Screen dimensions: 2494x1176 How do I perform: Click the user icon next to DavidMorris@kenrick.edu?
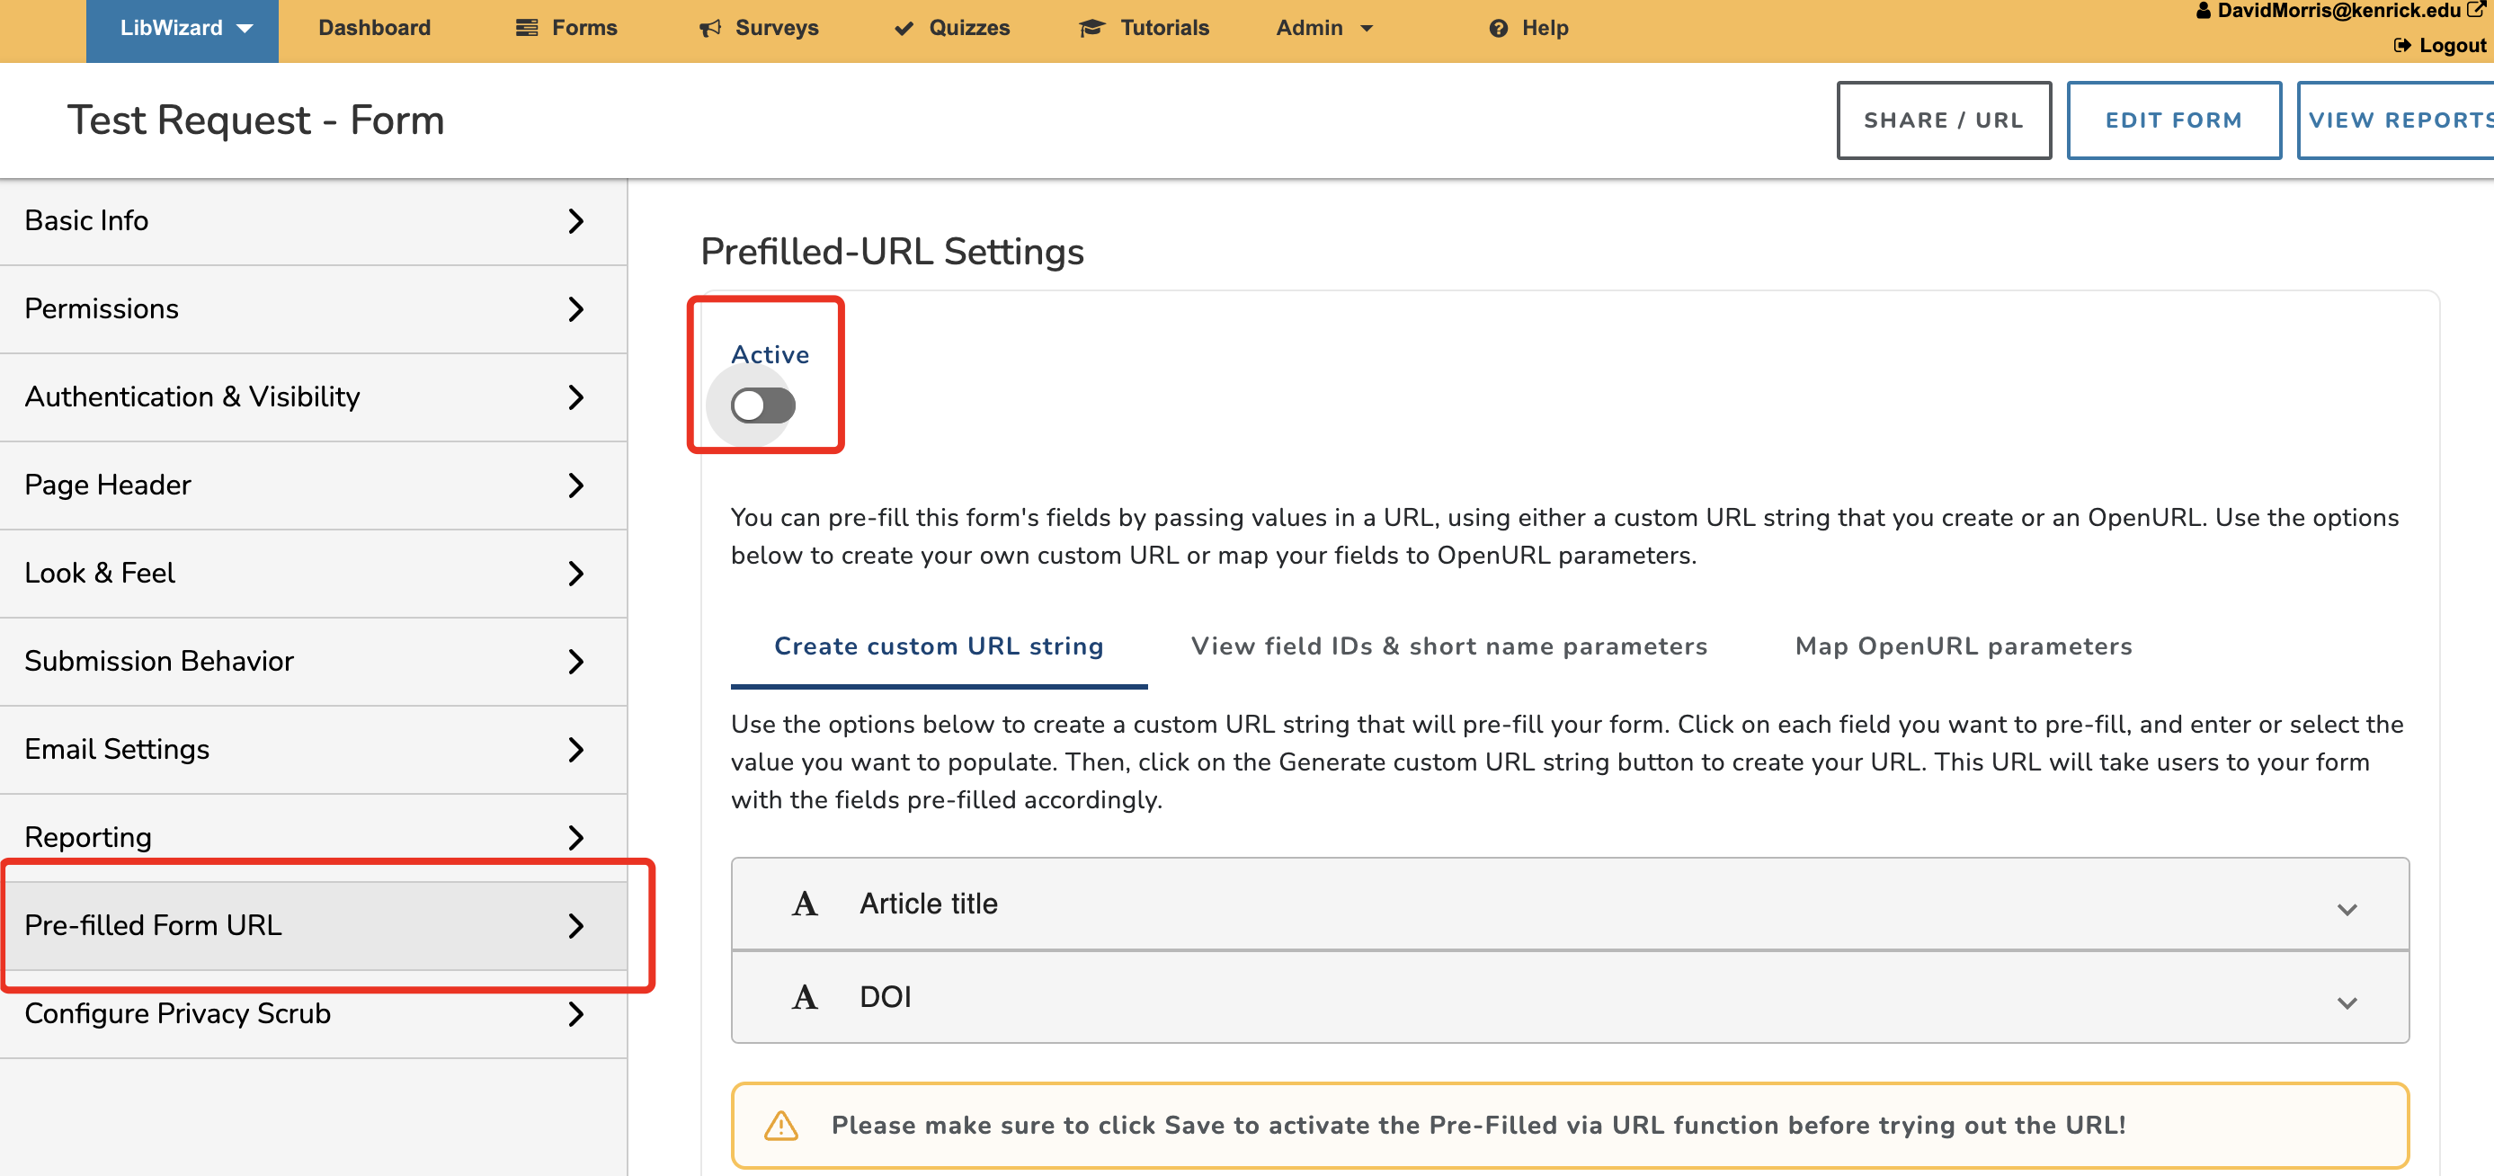click(2205, 11)
